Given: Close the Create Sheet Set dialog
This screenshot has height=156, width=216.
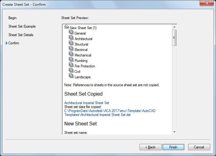Looking at the screenshot, I should click(x=207, y=3).
